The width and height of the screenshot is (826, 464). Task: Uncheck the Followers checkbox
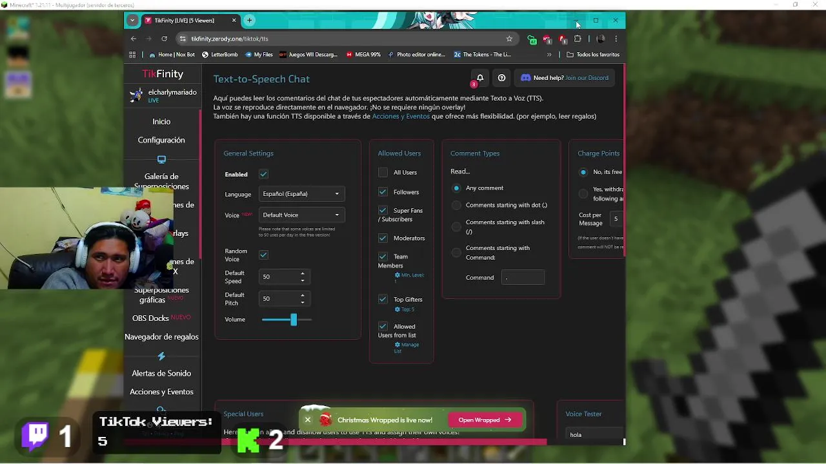pos(383,192)
